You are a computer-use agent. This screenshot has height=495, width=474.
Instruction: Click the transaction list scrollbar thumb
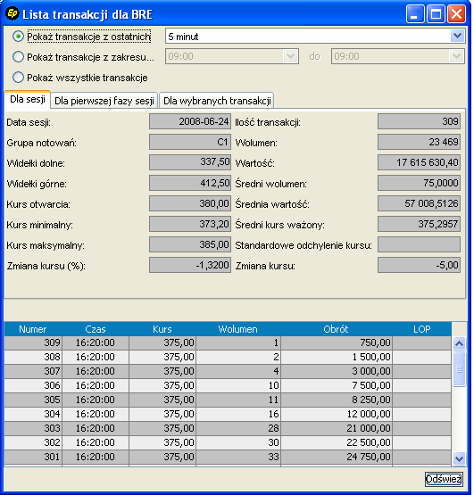click(x=459, y=368)
